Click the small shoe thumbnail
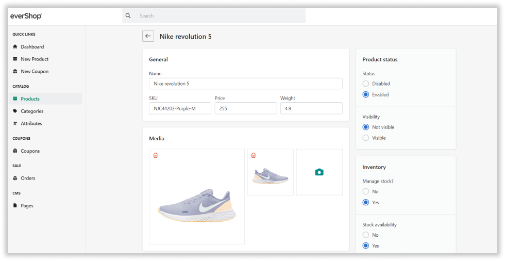 [270, 175]
